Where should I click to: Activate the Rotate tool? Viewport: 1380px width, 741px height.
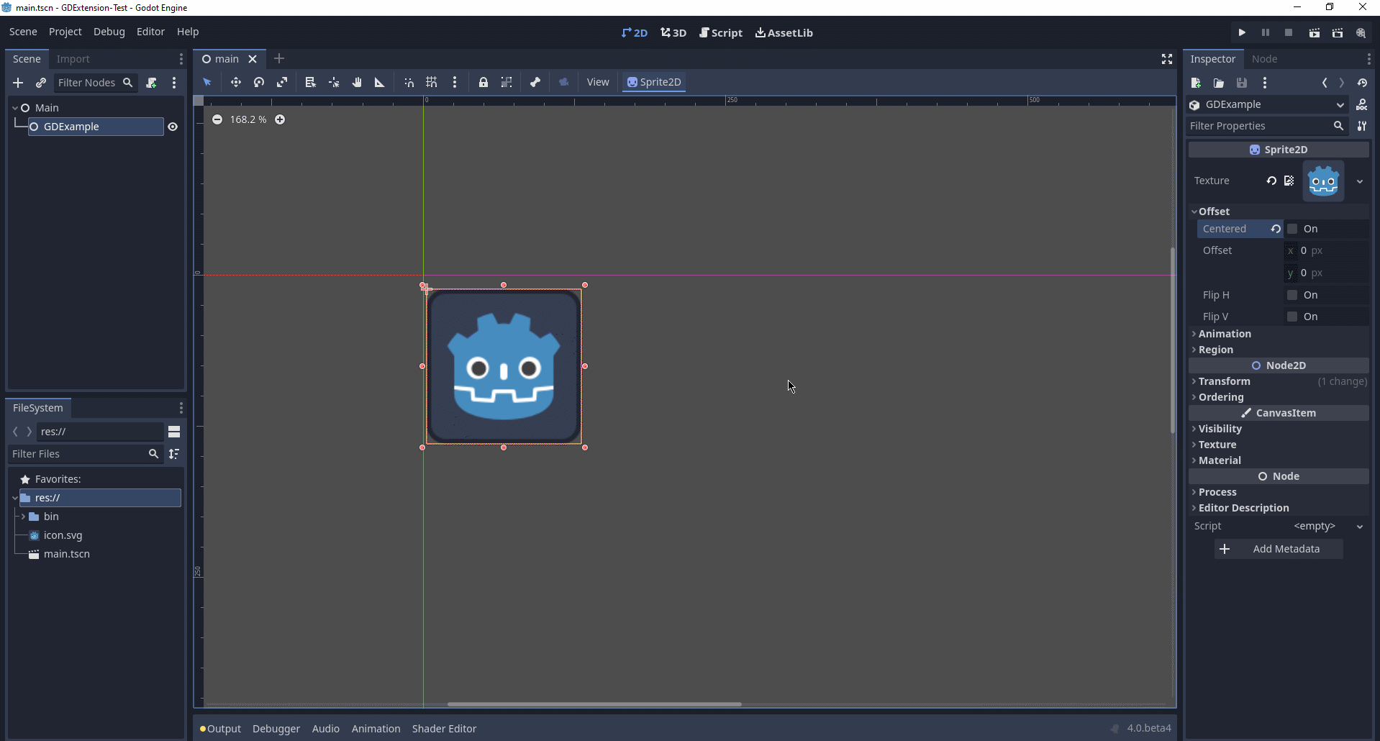258,82
